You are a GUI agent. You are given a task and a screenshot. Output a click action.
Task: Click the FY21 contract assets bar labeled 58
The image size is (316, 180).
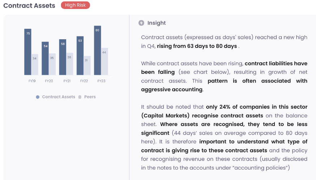pyautogui.click(x=63, y=57)
